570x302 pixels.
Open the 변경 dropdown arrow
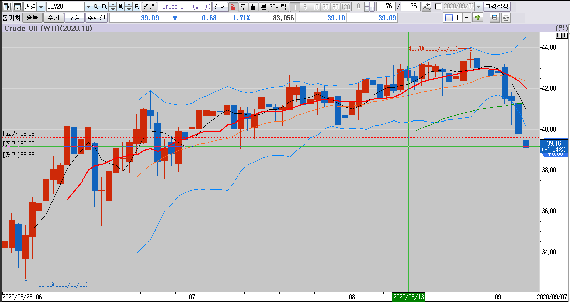point(41,6)
